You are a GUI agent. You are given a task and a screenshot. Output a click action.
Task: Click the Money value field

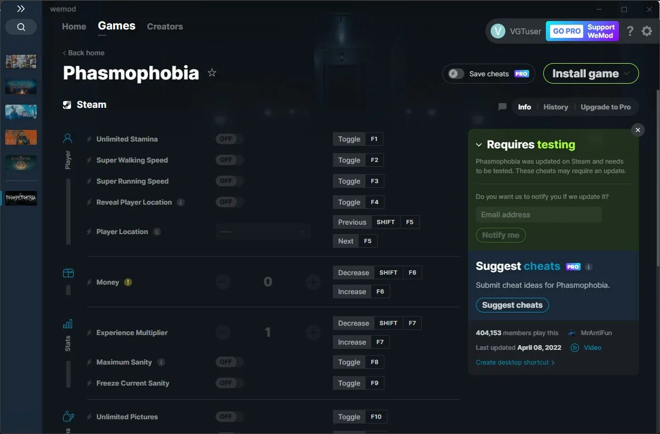(x=268, y=282)
